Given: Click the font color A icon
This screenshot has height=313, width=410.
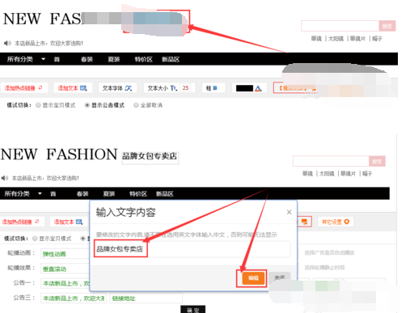Looking at the screenshot, I should pos(258,88).
